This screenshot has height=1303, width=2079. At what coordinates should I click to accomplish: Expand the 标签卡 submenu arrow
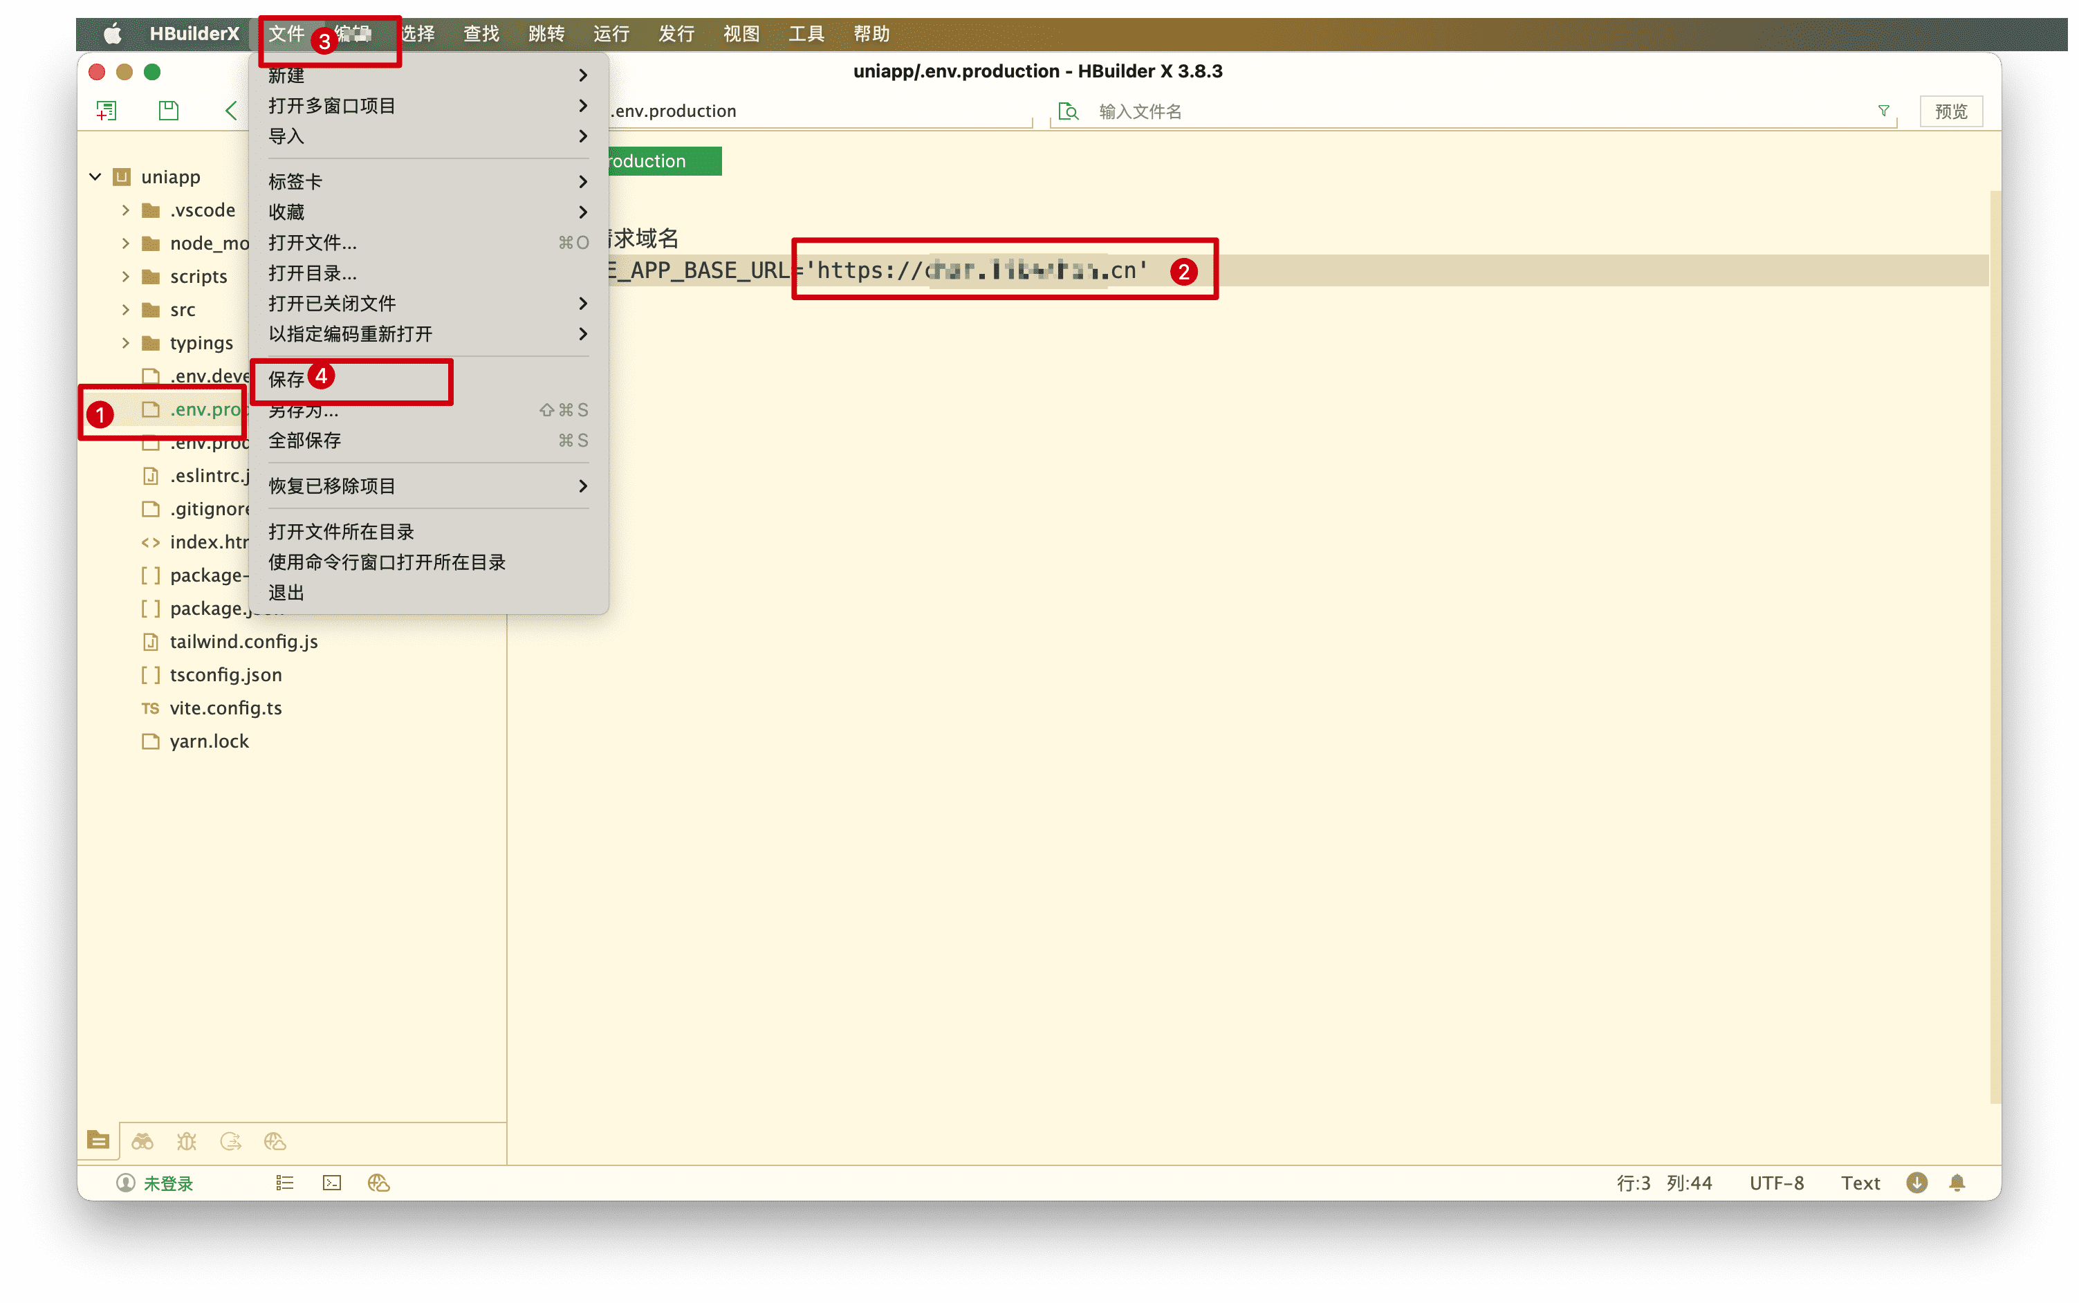tap(583, 182)
